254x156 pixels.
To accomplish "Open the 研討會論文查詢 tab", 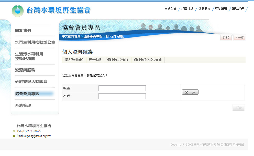I will tap(118, 60).
